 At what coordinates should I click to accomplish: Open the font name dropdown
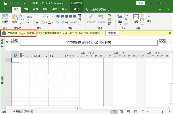coord(43,17)
